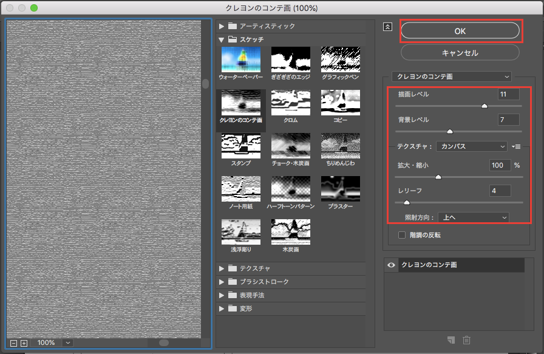The image size is (544, 354).
Task: Expand the ブラシストローク folder
Action: coord(222,282)
